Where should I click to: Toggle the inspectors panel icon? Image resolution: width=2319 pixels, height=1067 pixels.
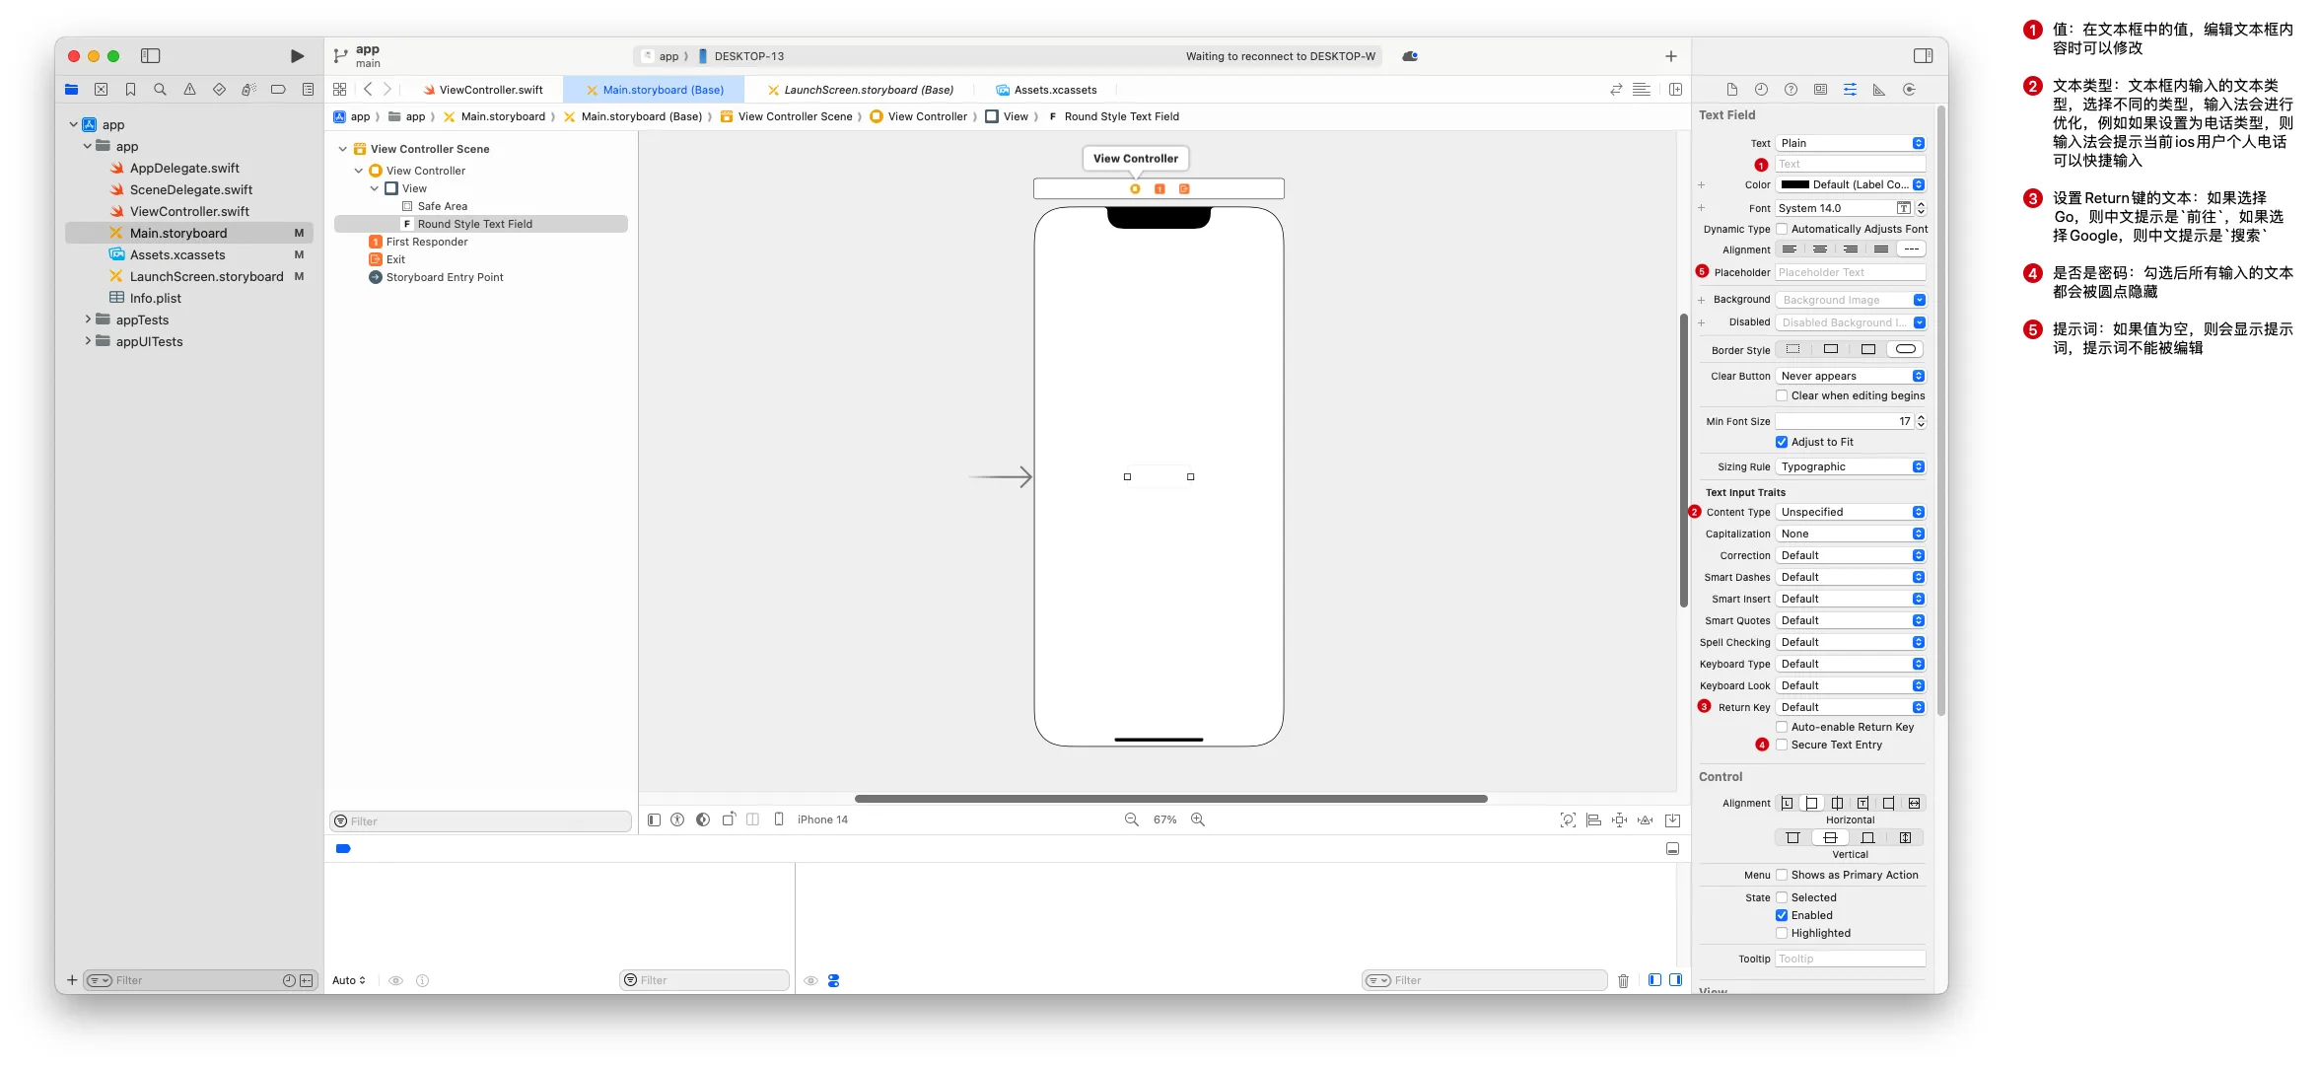tap(1923, 56)
